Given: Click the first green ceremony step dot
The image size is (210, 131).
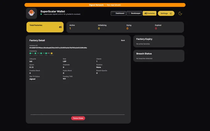Looking at the screenshot, I should [30, 53].
